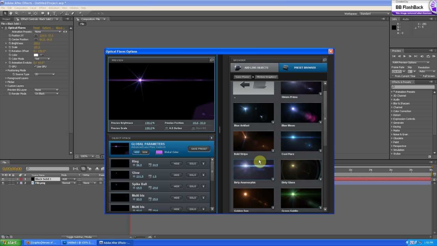This screenshot has height=246, width=437.
Task: Open the Color Mode dropdown
Action: point(42,59)
